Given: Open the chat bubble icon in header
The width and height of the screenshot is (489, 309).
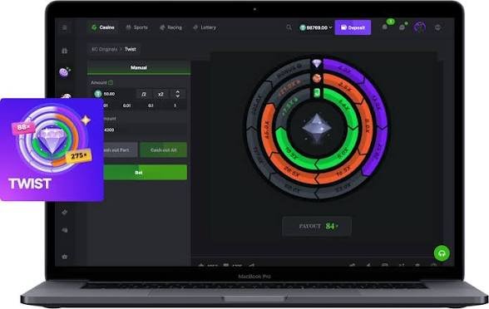Looking at the screenshot, I should coord(402,27).
